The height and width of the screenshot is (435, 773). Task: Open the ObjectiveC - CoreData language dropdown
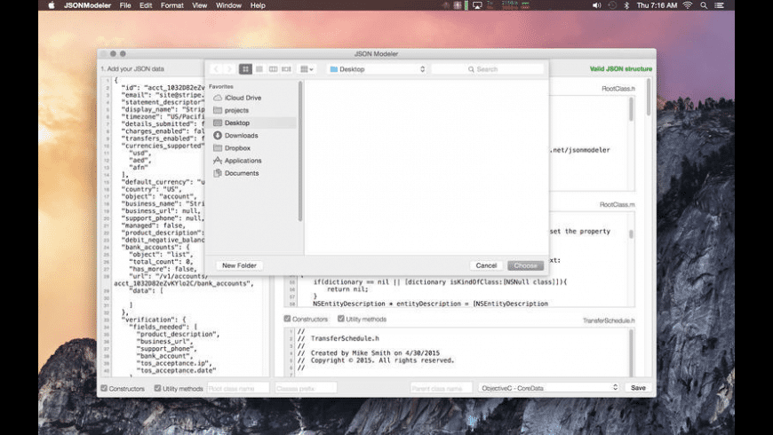point(549,388)
